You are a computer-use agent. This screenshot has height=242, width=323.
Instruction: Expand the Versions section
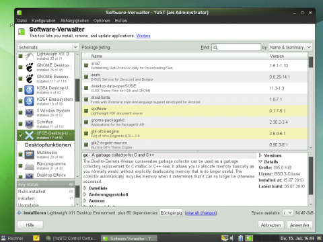click(260, 155)
